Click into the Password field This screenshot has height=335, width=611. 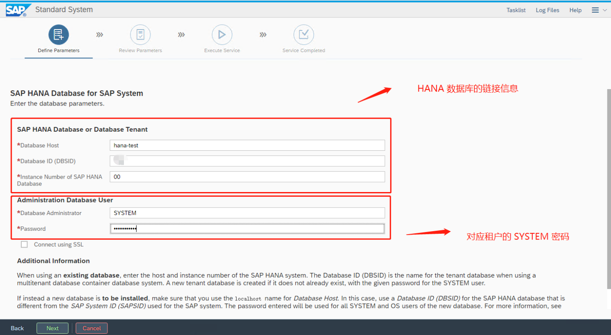point(247,229)
